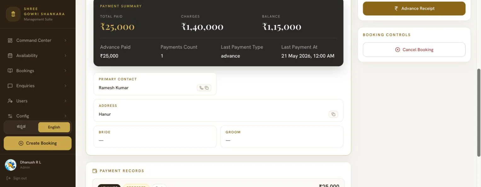This screenshot has height=187, width=481.
Task: Click the Advance Receipt button label
Action: point(418,8)
